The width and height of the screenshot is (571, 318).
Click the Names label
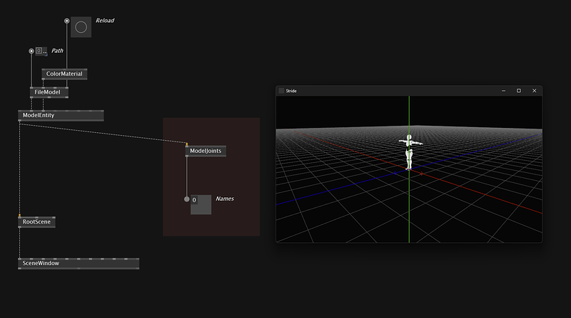(225, 199)
